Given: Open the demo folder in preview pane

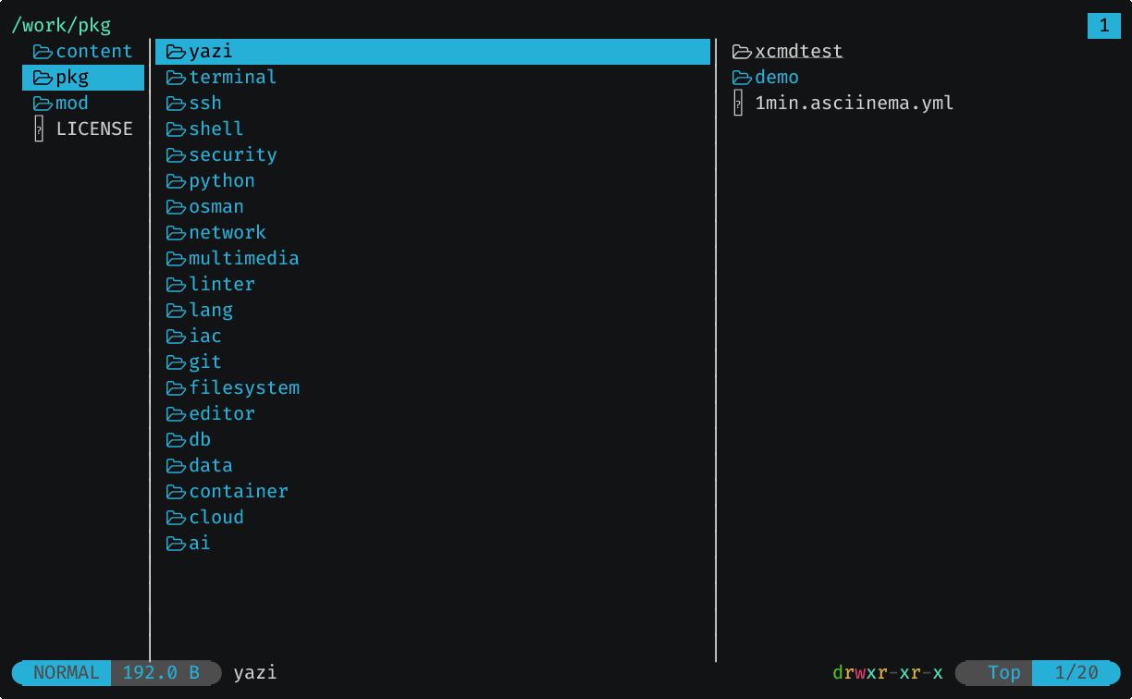Looking at the screenshot, I should click(777, 78).
